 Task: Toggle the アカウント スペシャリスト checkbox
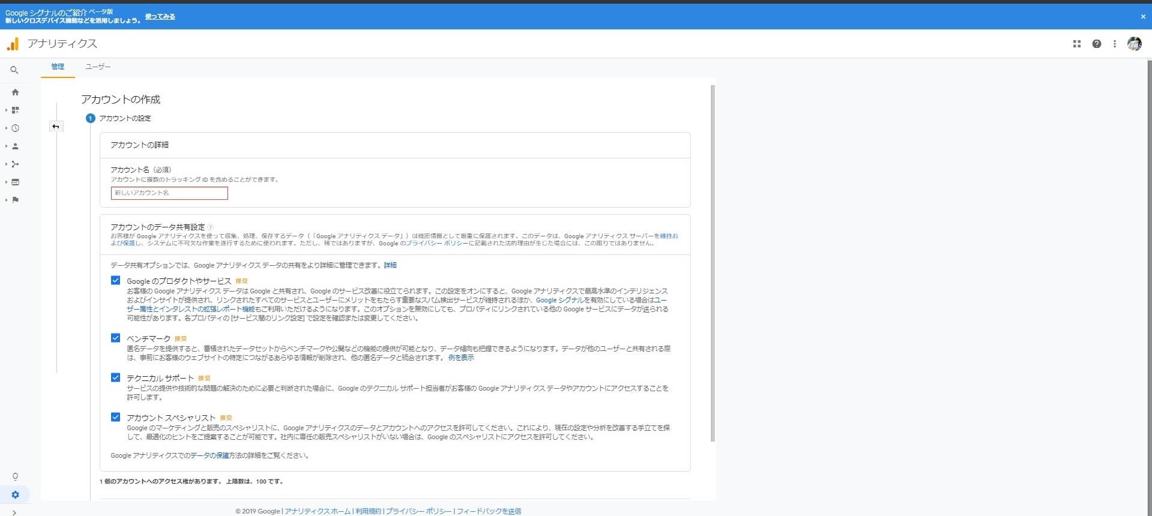116,417
